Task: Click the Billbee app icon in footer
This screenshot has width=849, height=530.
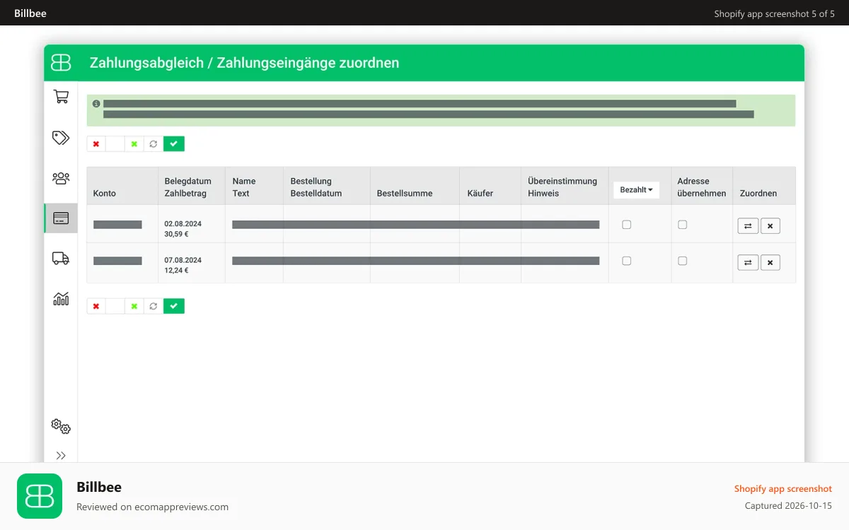Action: [40, 496]
